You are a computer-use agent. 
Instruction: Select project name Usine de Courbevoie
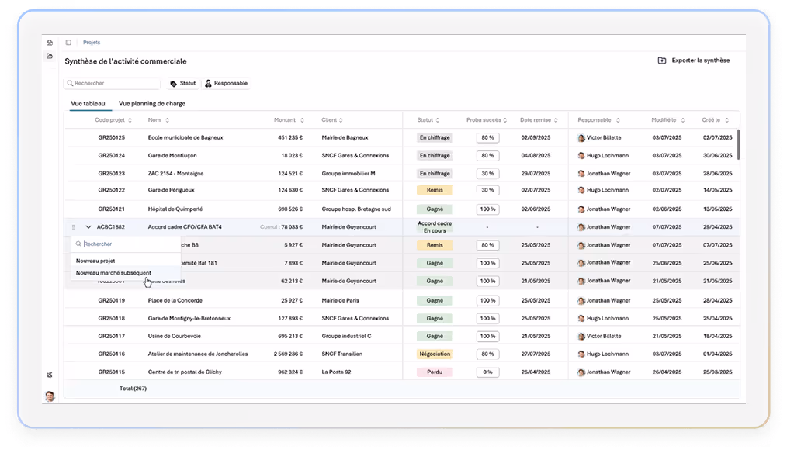tap(174, 336)
